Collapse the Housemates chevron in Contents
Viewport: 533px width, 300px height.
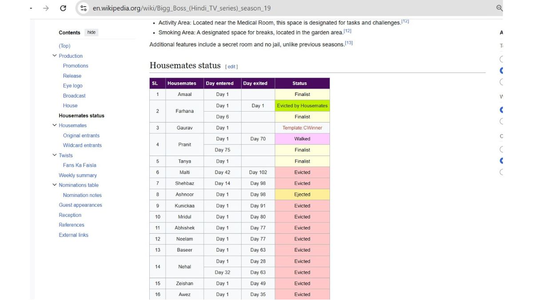pos(55,125)
